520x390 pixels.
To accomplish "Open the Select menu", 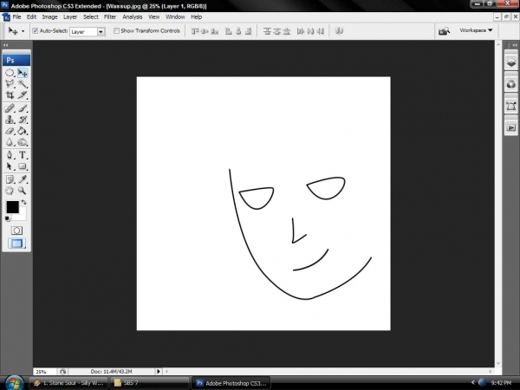I will point(90,17).
